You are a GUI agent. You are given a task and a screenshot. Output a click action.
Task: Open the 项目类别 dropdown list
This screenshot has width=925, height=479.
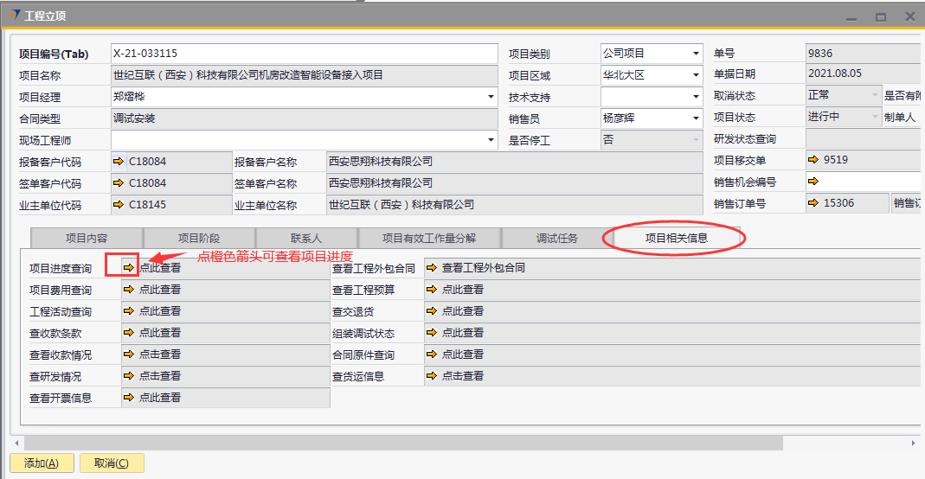[x=696, y=54]
